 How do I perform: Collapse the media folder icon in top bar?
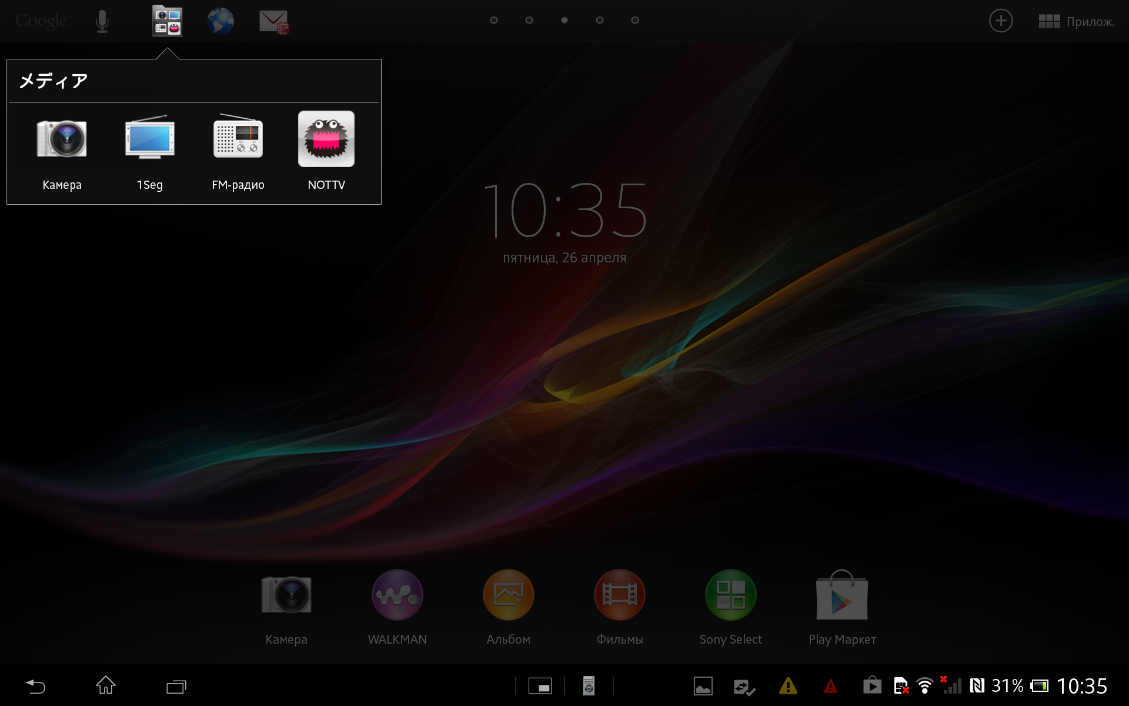pos(167,21)
